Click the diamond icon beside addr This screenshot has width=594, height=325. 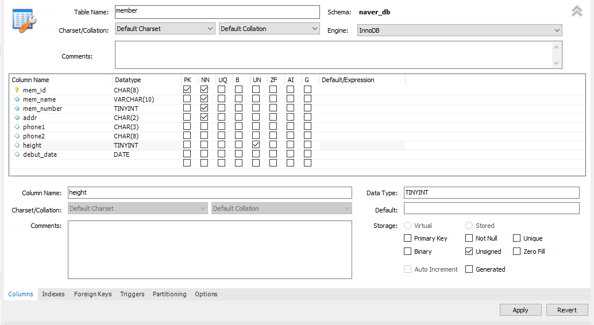[x=17, y=117]
